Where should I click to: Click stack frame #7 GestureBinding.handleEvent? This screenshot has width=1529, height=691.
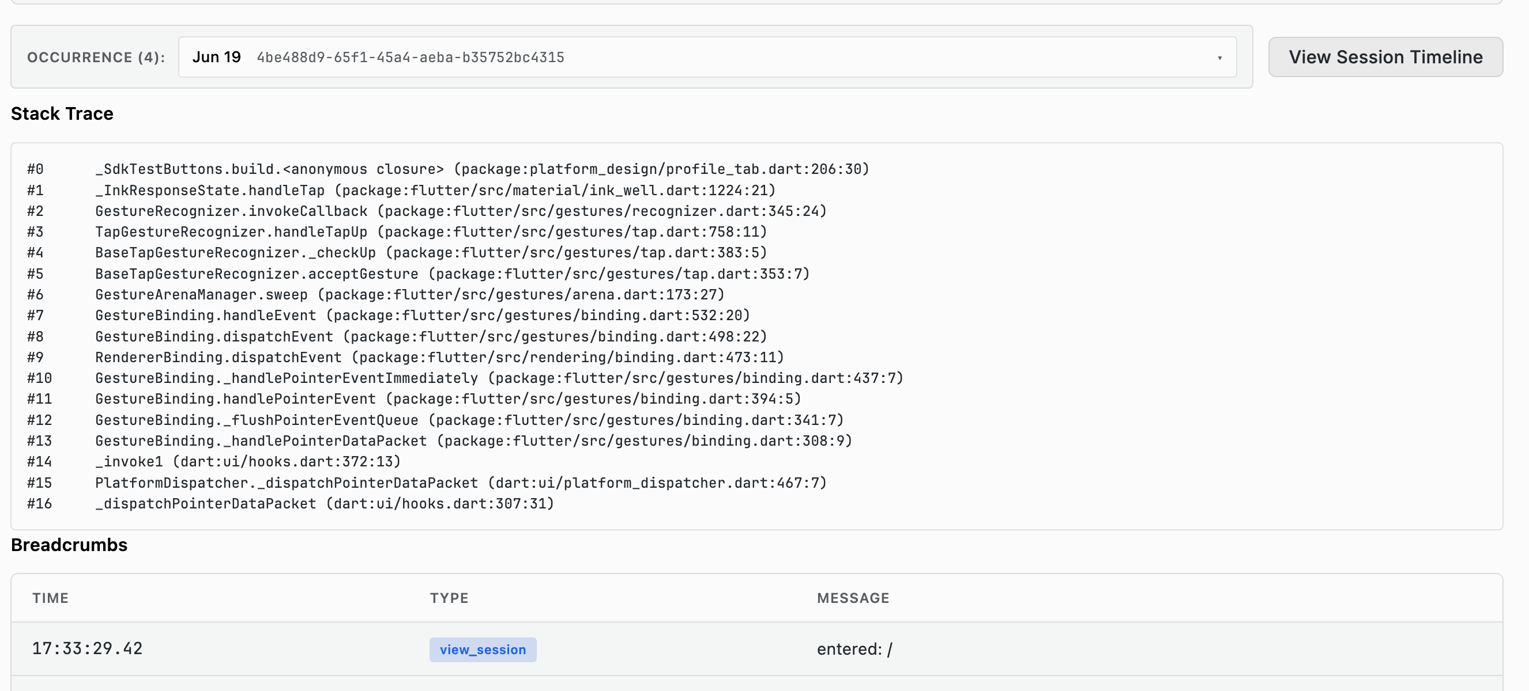[389, 316]
